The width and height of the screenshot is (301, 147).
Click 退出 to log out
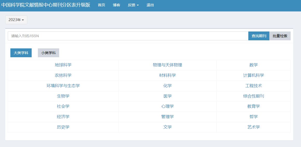coord(150,5)
